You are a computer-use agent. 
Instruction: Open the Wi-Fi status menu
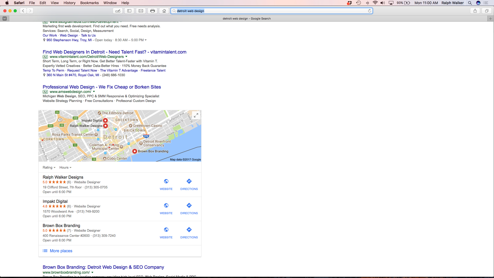375,3
